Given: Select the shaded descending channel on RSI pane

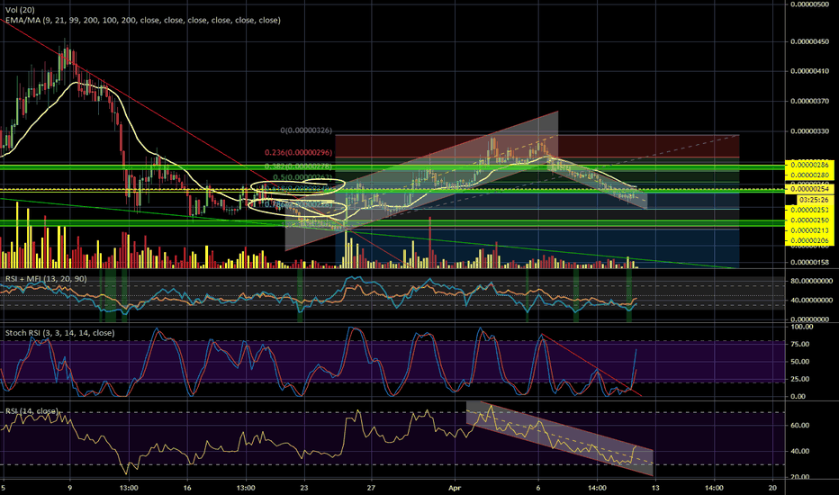Looking at the screenshot, I should 560,438.
